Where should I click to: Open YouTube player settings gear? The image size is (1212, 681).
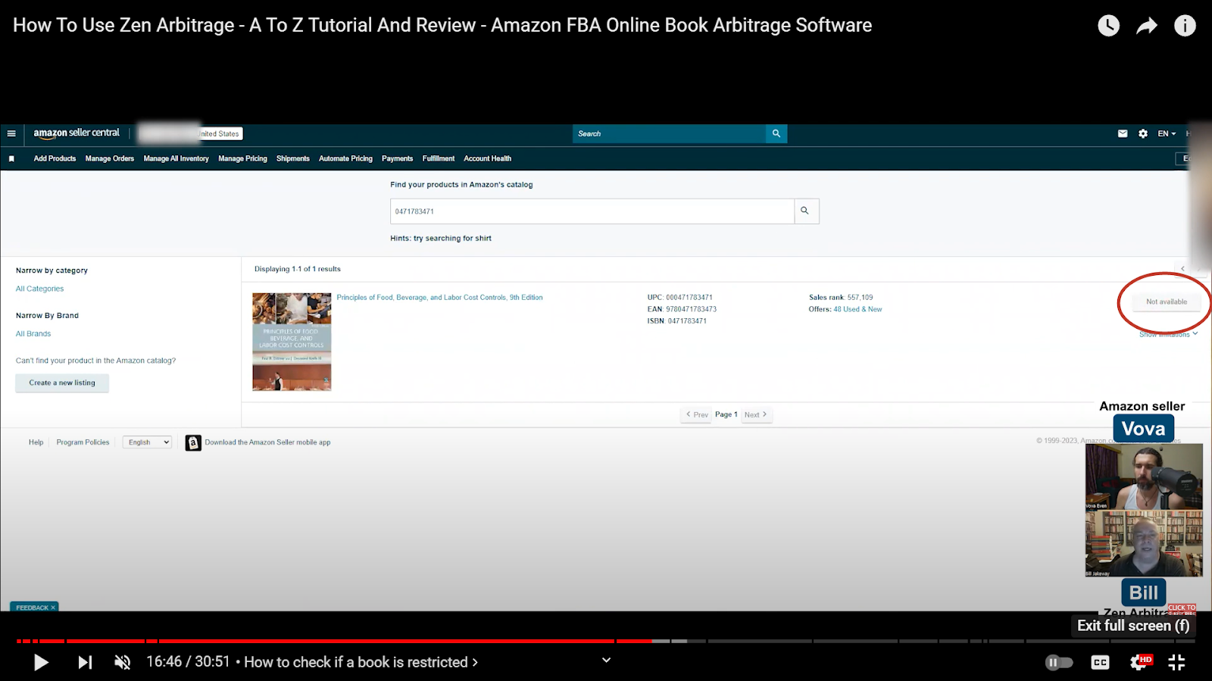tap(1139, 662)
